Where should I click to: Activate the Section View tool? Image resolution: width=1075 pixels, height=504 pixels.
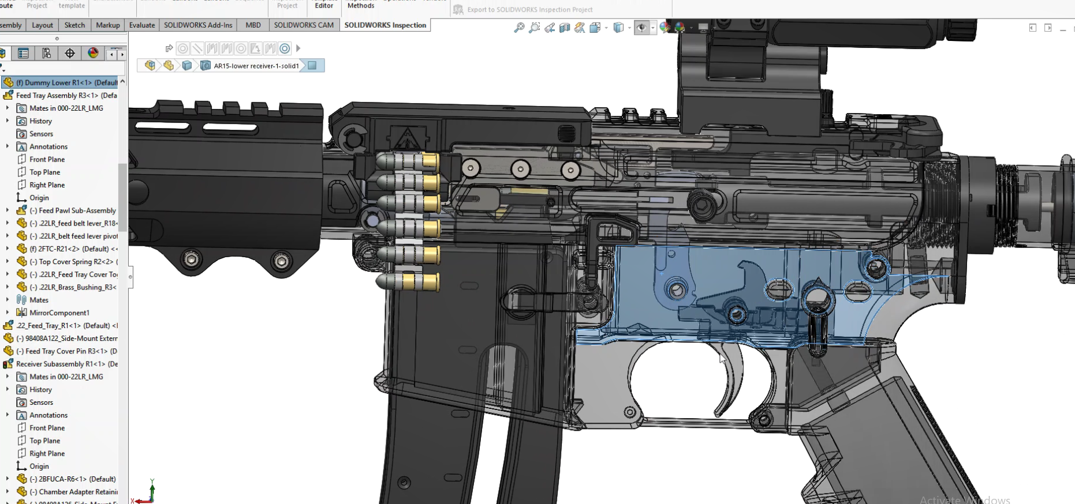coord(565,28)
